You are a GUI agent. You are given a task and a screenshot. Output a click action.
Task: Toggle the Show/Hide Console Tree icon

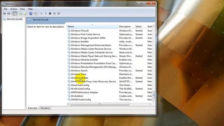pyautogui.click(x=15, y=14)
